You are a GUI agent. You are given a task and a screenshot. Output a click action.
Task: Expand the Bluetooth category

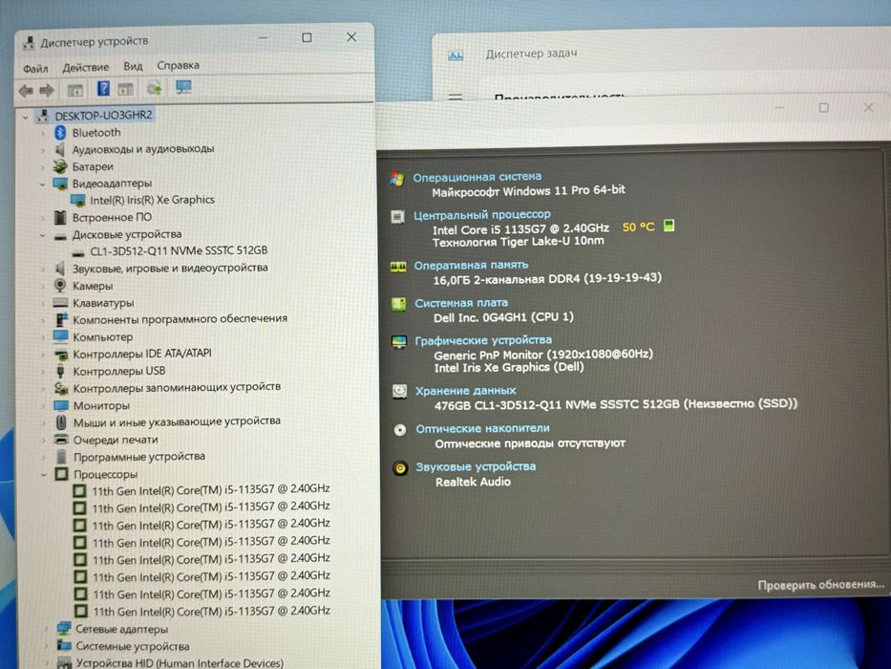(43, 134)
